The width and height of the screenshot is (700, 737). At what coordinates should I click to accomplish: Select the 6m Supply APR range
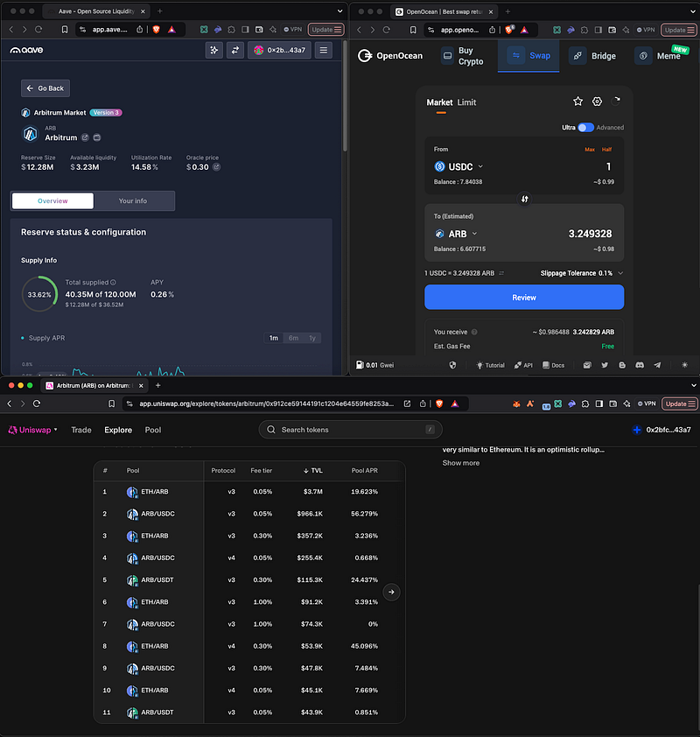coord(294,338)
